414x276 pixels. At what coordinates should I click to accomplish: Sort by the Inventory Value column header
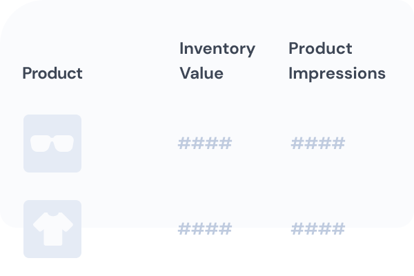click(217, 61)
